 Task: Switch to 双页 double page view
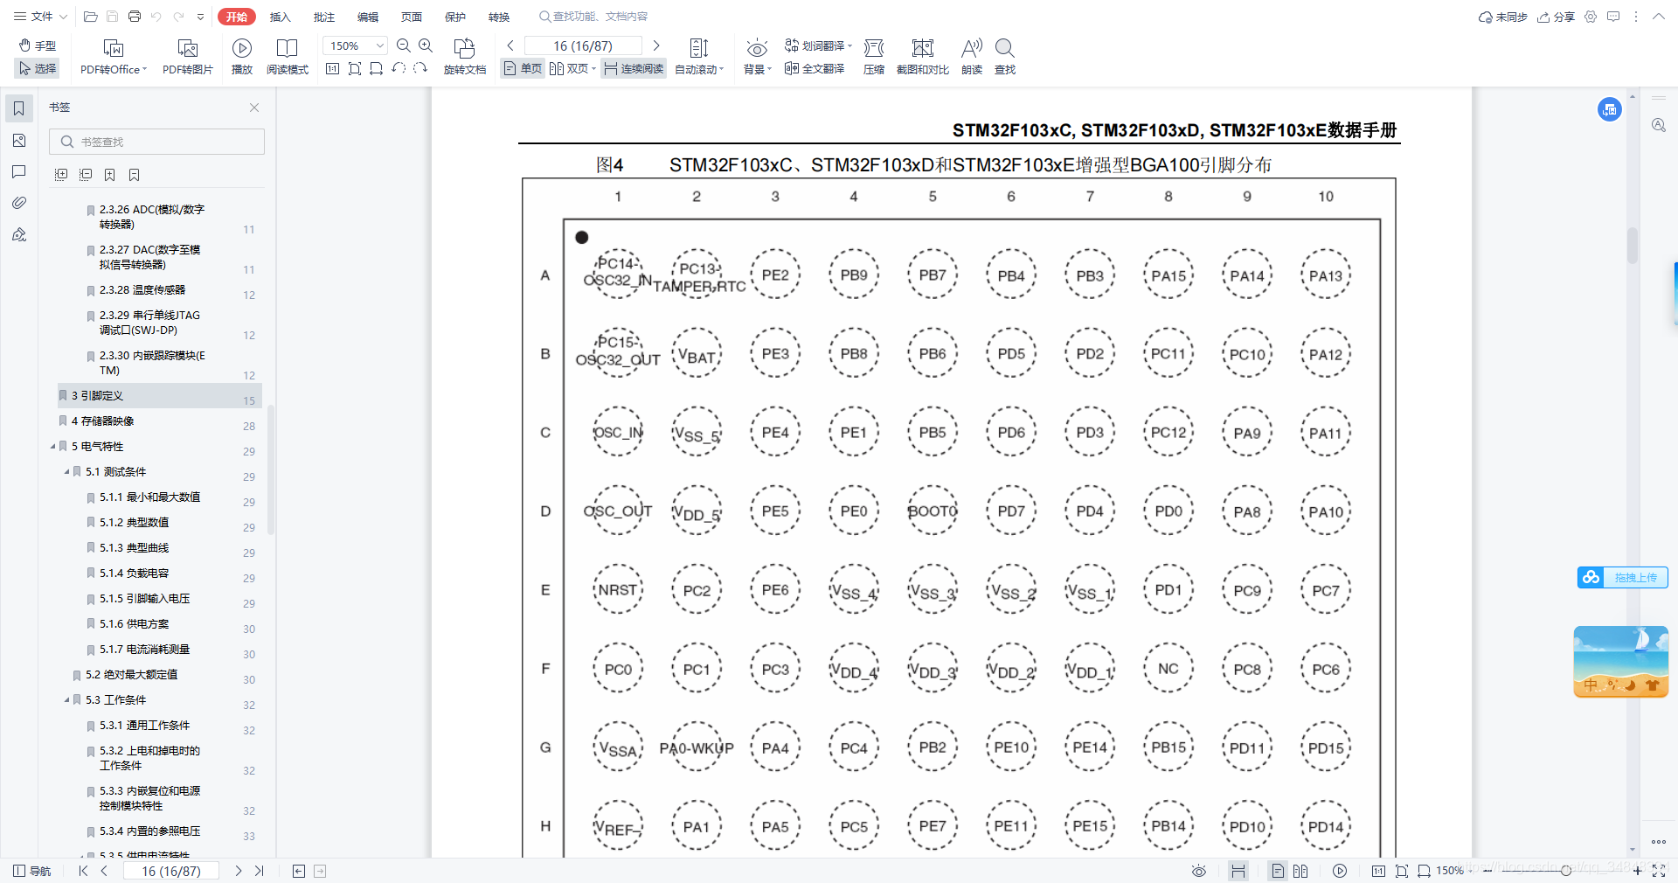(x=572, y=68)
